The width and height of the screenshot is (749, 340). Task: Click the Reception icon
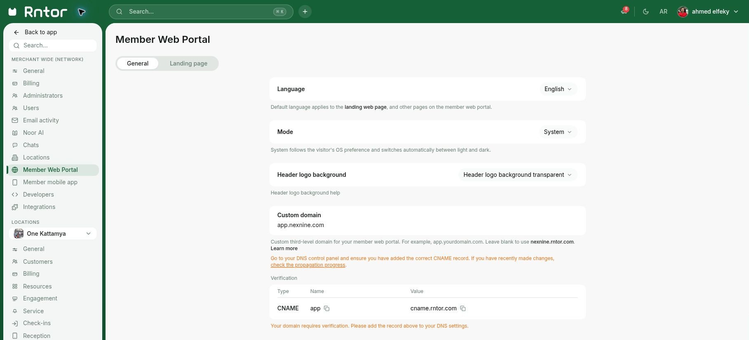coord(15,336)
